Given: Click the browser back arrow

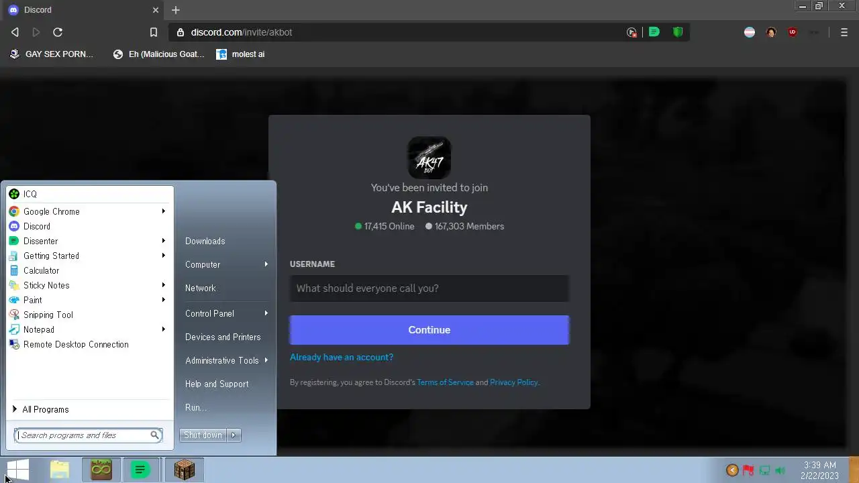Looking at the screenshot, I should [x=15, y=32].
